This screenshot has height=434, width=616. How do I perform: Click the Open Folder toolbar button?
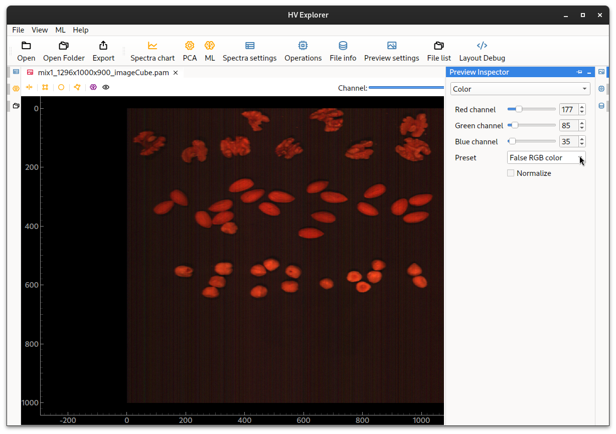point(64,52)
